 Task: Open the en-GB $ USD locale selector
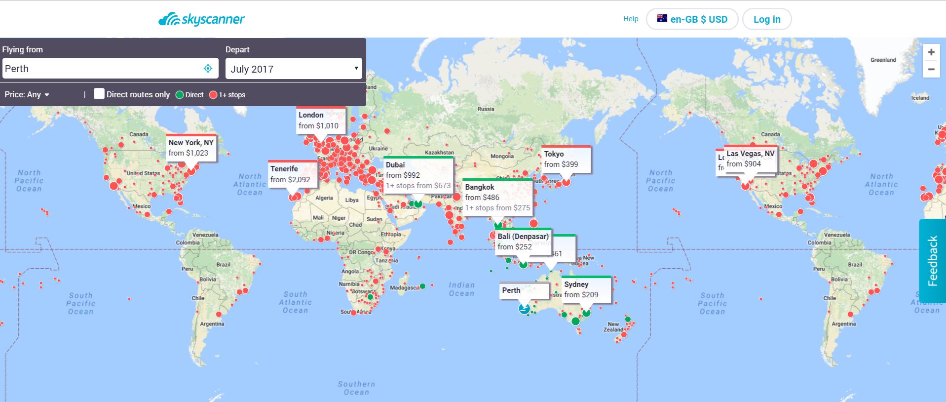pos(692,19)
